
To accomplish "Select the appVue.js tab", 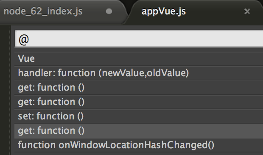I will 164,11.
